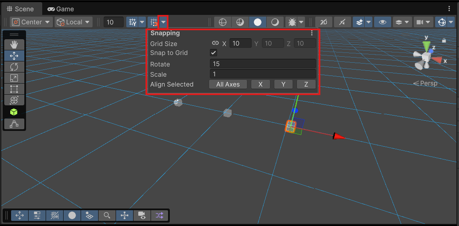Click the center cube of orientation gizmo
The width and height of the screenshot is (459, 226).
426,56
